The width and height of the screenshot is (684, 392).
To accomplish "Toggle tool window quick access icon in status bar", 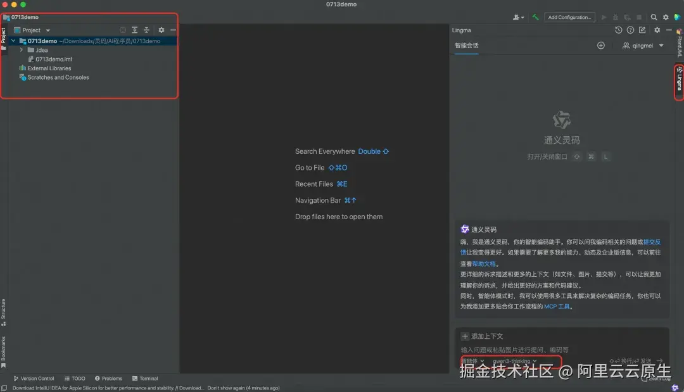I will (4, 388).
